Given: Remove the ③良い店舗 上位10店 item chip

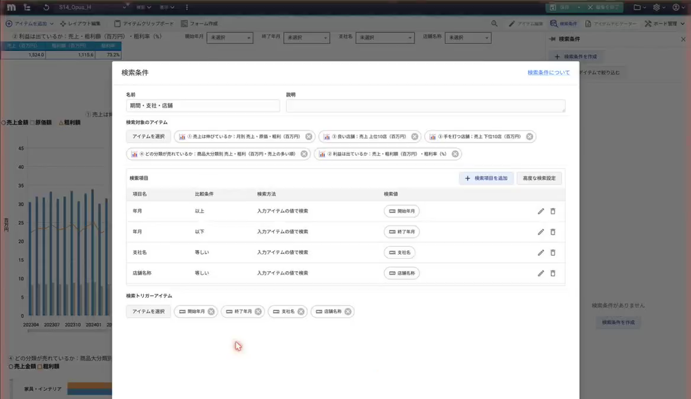Looking at the screenshot, I should [415, 137].
